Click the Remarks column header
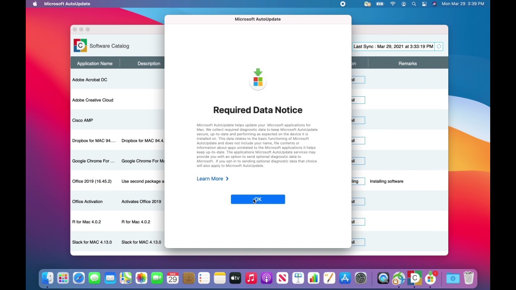Image resolution: width=516 pixels, height=290 pixels. point(408,64)
